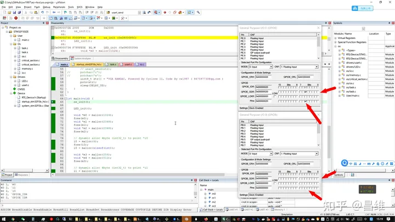The height and width of the screenshot is (222, 395).
Task: Click the Reset CPU icon
Action: tap(4, 18)
